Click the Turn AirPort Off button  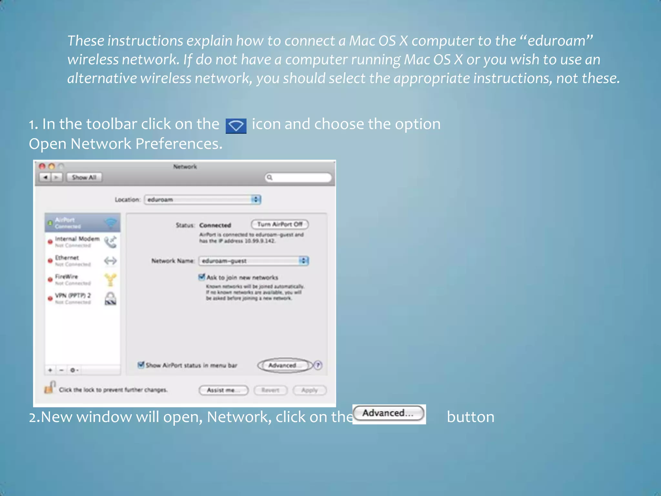[x=280, y=224]
